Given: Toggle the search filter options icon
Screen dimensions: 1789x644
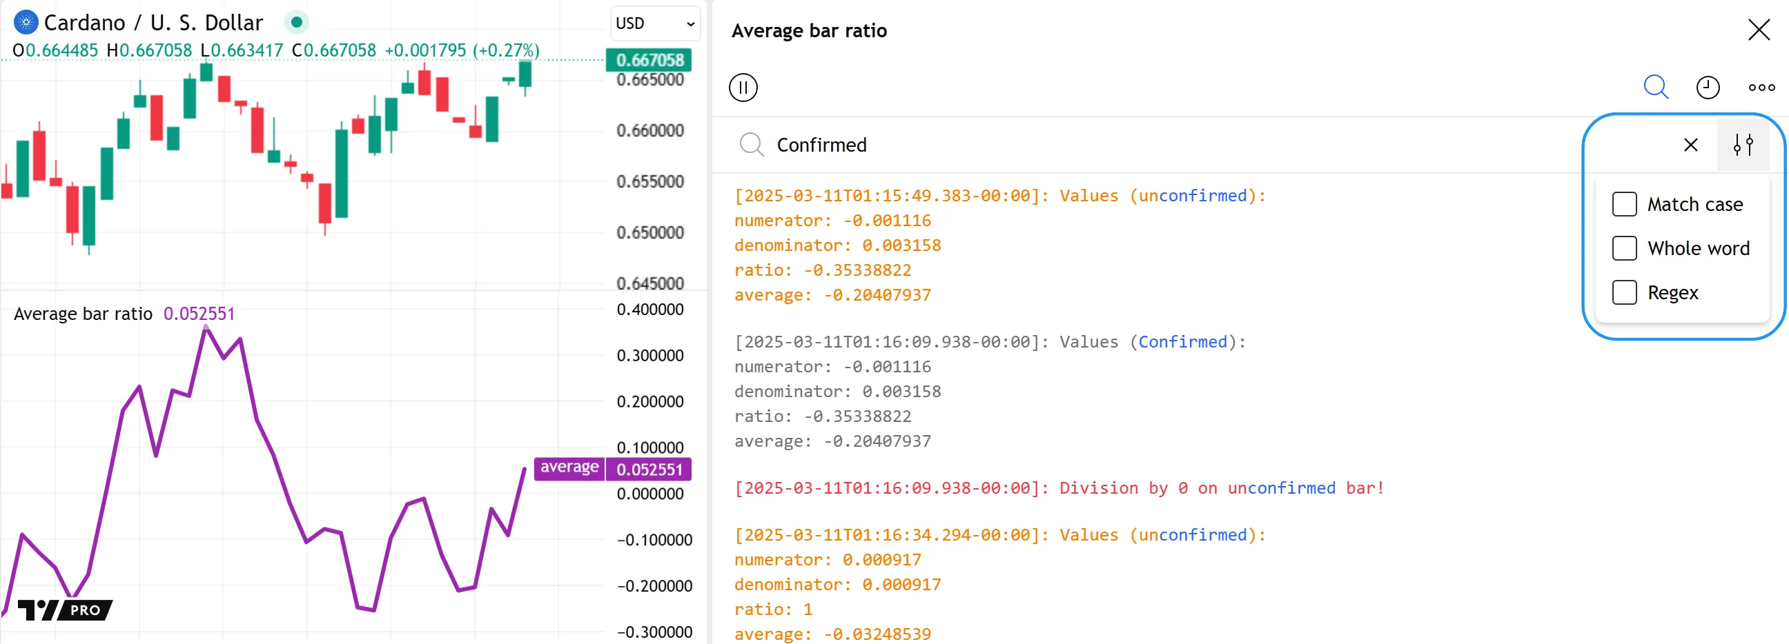Looking at the screenshot, I should point(1743,145).
